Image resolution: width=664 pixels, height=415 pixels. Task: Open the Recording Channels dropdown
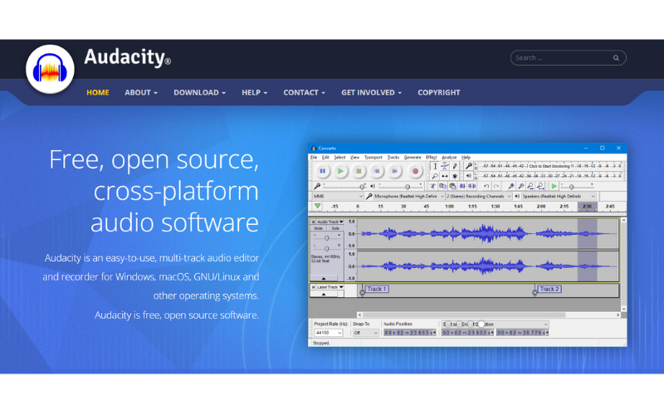point(479,197)
